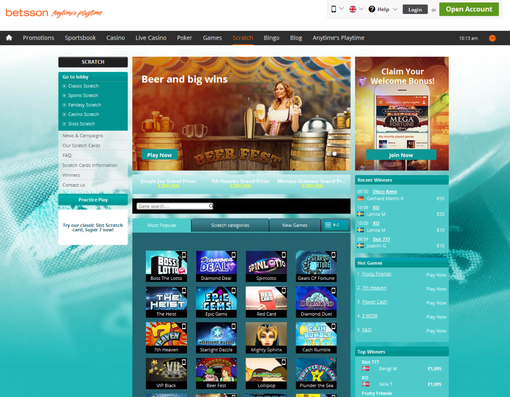
Task: Open the Fruity Friends hot game link
Action: [377, 274]
